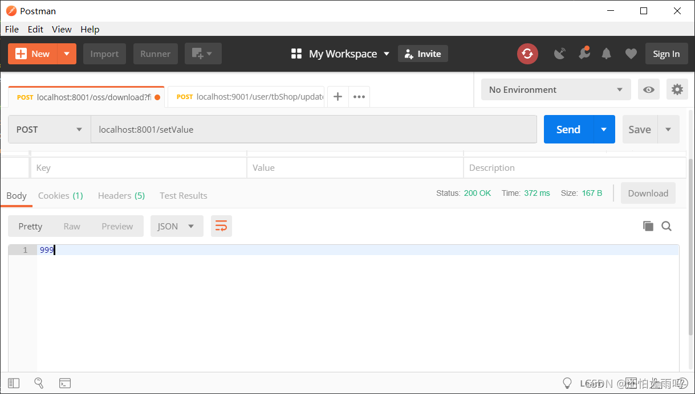Image resolution: width=695 pixels, height=394 pixels.
Task: Save the request
Action: click(640, 129)
